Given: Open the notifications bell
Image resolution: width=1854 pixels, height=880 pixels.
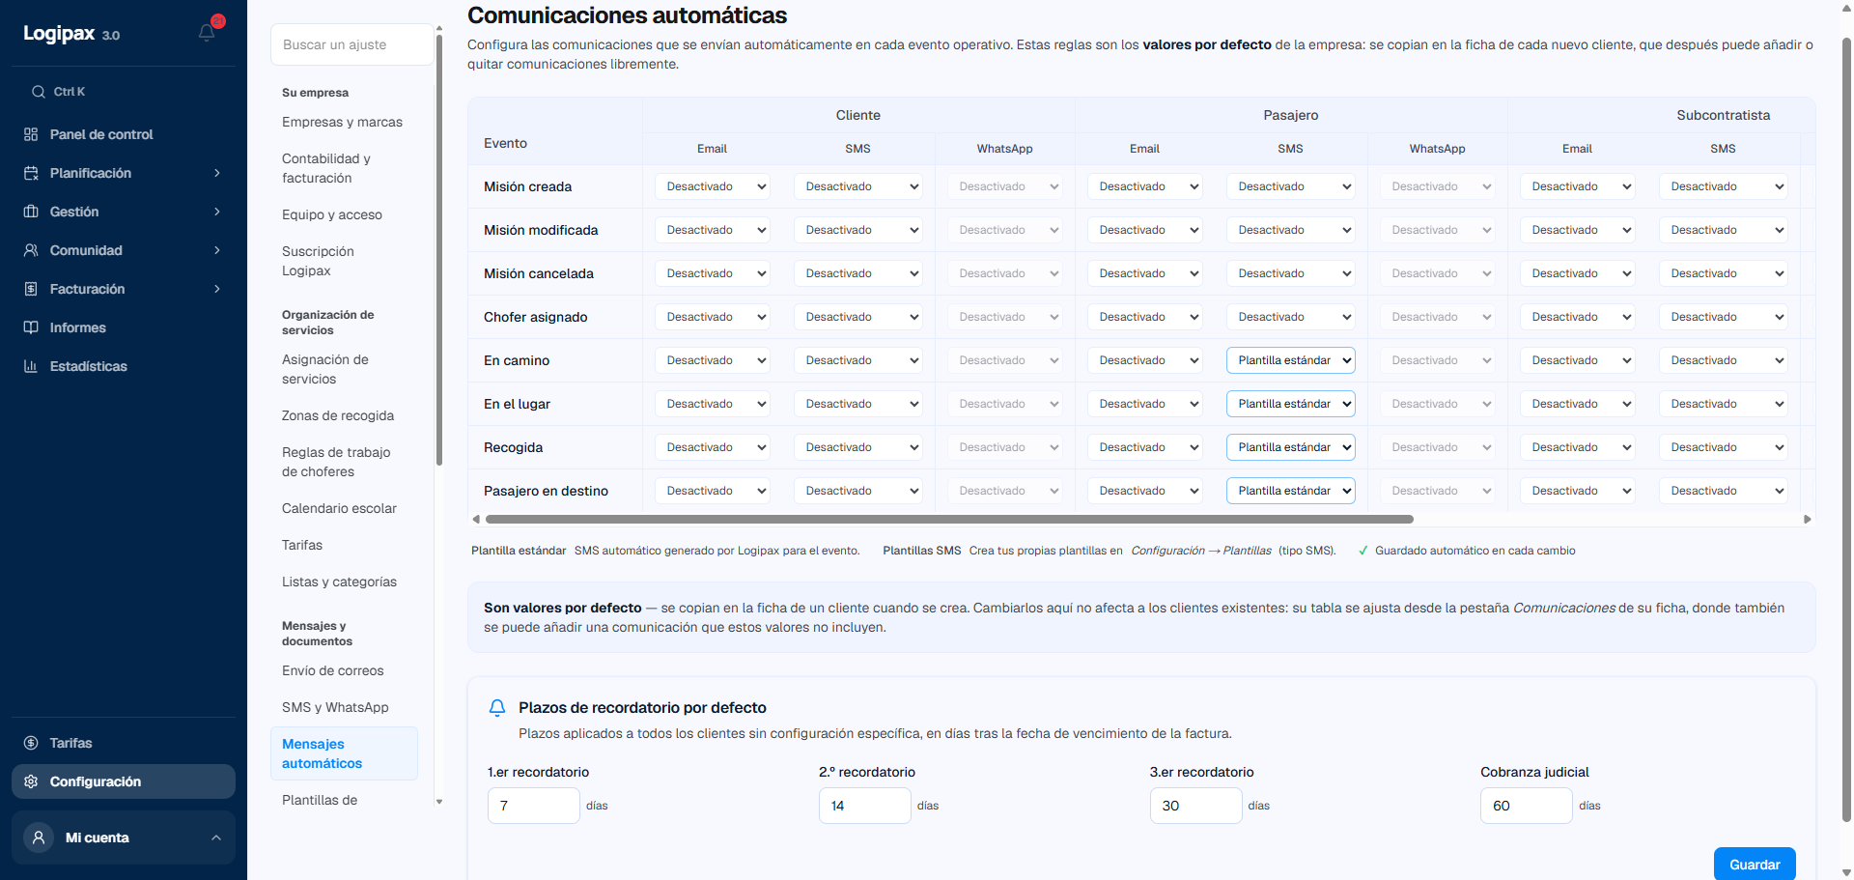Looking at the screenshot, I should pyautogui.click(x=207, y=33).
